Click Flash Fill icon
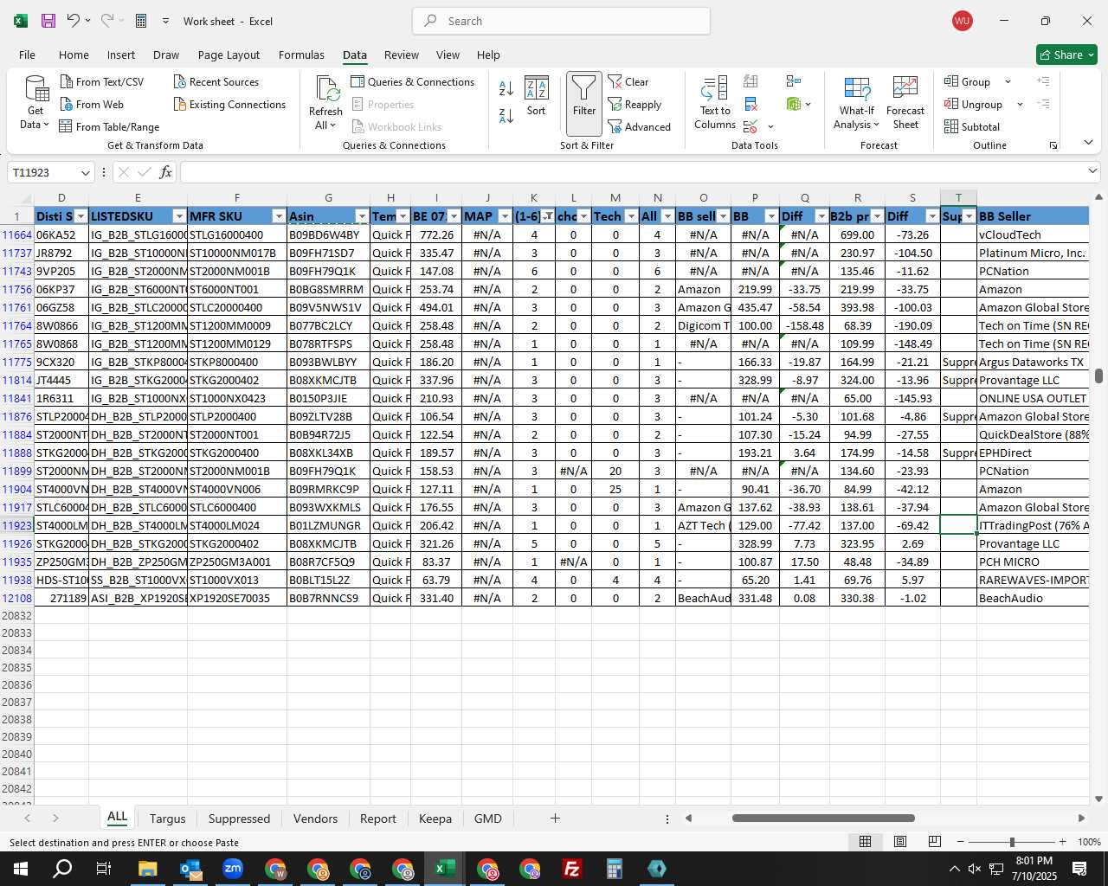 750,81
